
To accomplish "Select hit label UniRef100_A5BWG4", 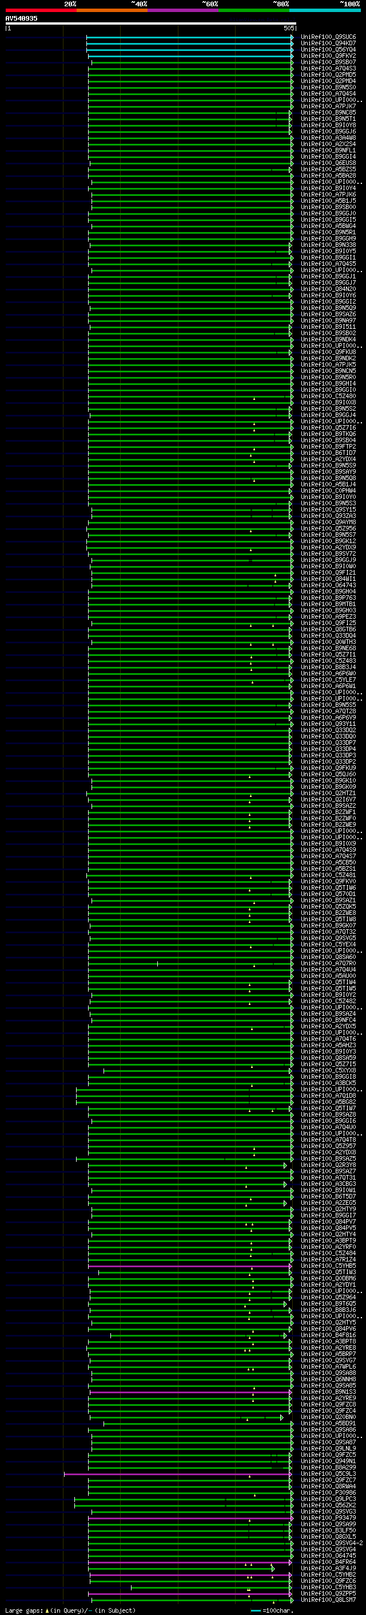I will click(x=328, y=226).
